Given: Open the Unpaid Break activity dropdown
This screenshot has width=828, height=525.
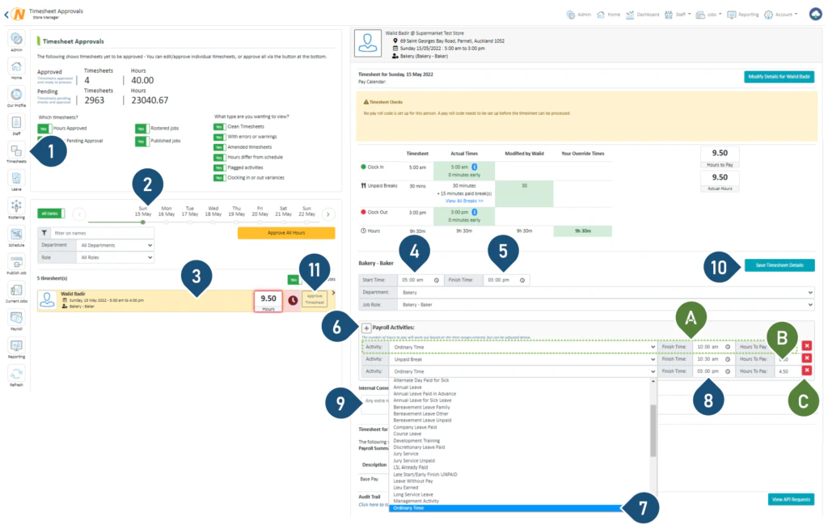Looking at the screenshot, I should pyautogui.click(x=524, y=359).
